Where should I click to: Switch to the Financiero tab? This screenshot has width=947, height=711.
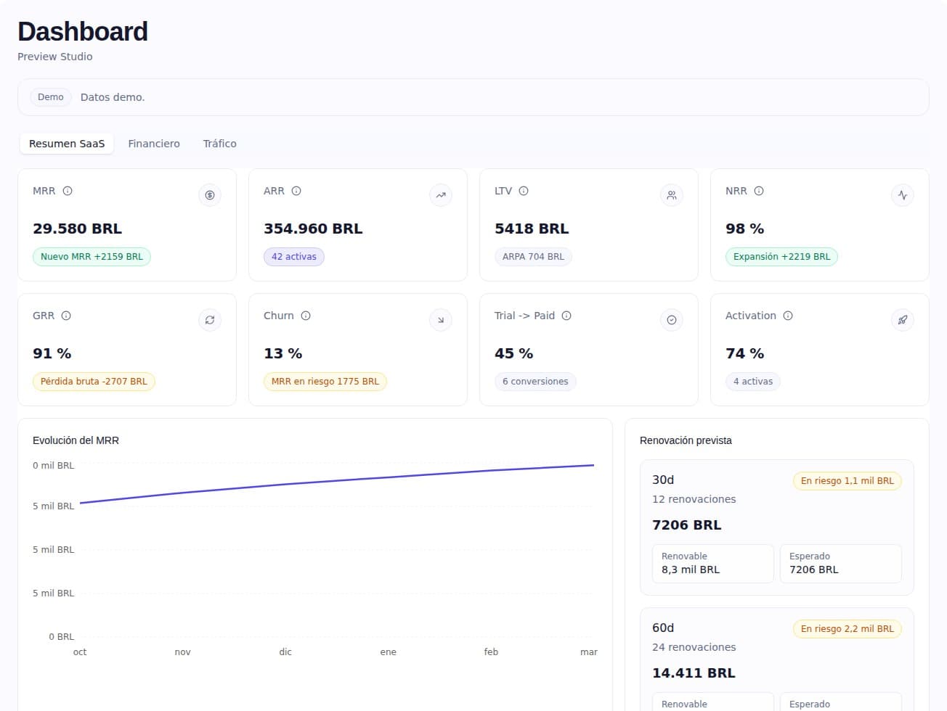(154, 144)
